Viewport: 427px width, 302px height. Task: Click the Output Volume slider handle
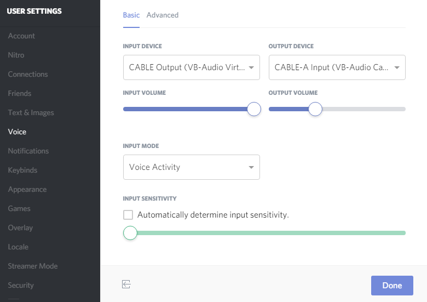tap(315, 109)
